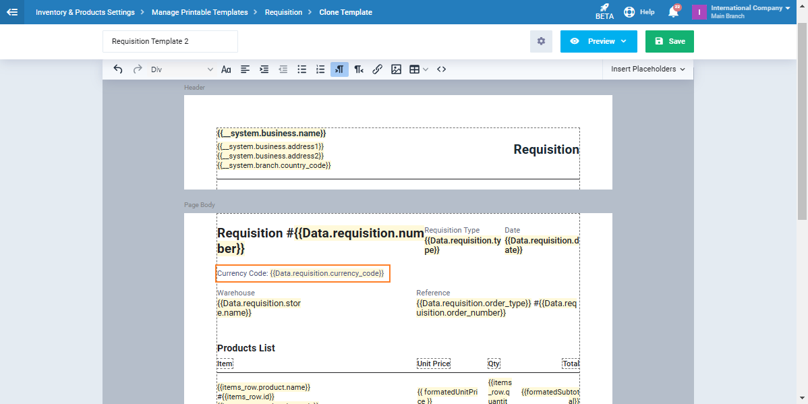Click the redo arrow in editor toolbar
808x404 pixels.
click(138, 69)
